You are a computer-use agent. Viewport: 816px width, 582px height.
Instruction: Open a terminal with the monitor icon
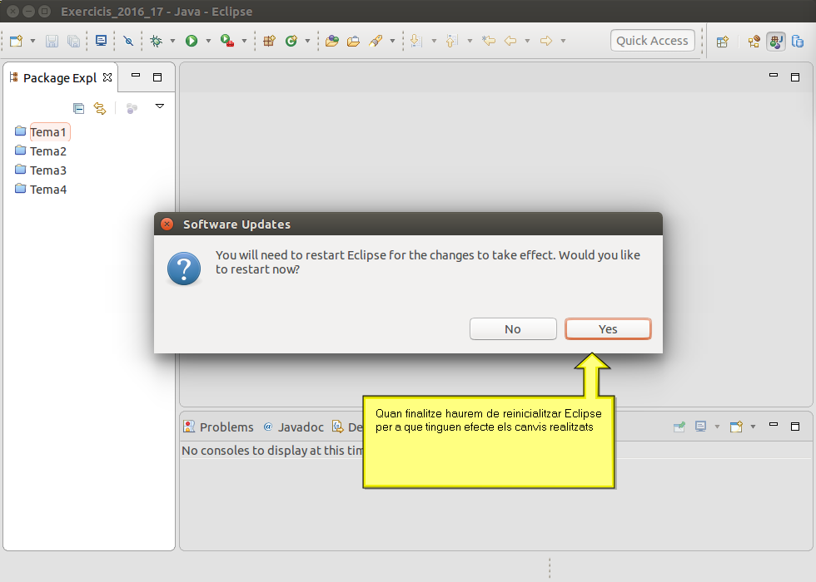[x=101, y=41]
